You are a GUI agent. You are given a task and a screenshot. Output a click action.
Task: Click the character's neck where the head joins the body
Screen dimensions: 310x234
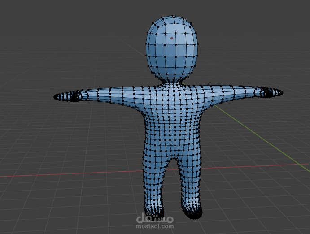[x=172, y=81]
